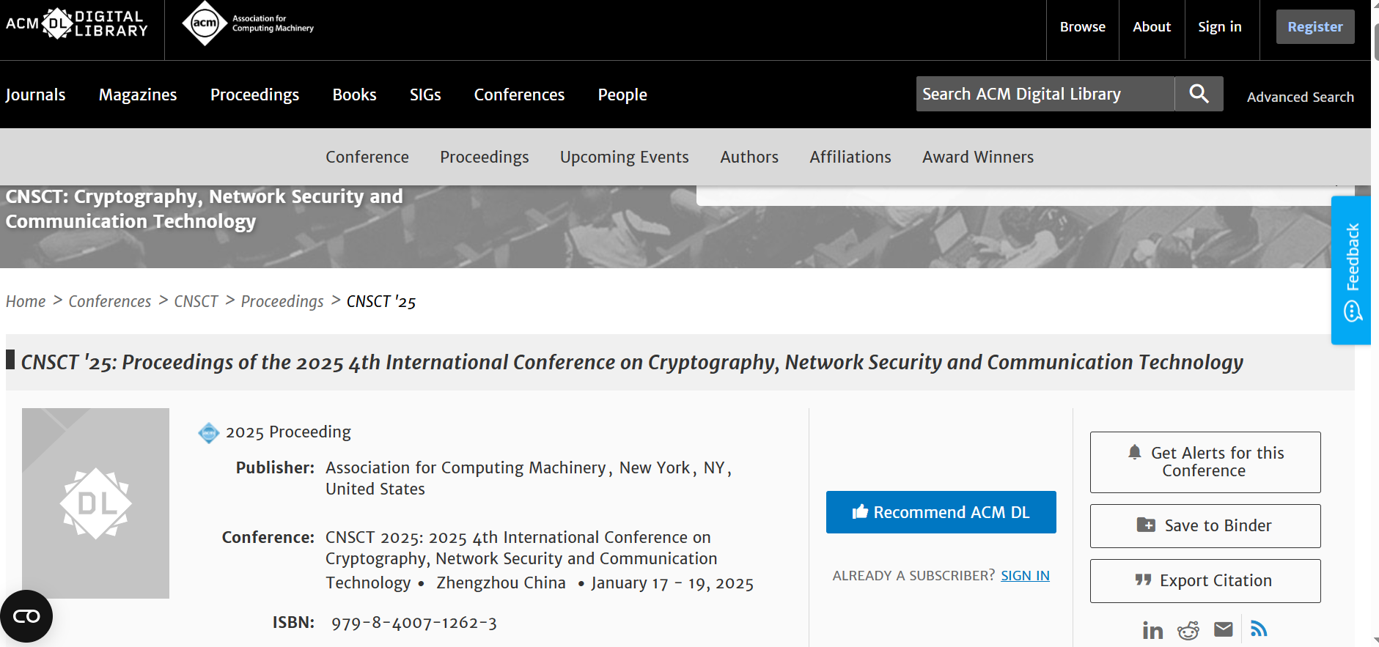Select the Conference tab in gray sub-navigation

pyautogui.click(x=367, y=157)
